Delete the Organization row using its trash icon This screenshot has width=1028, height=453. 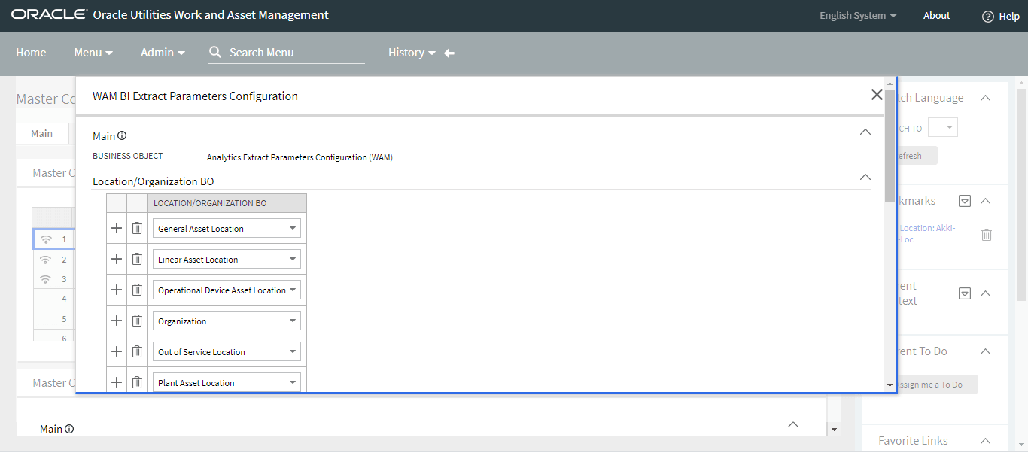click(x=137, y=320)
